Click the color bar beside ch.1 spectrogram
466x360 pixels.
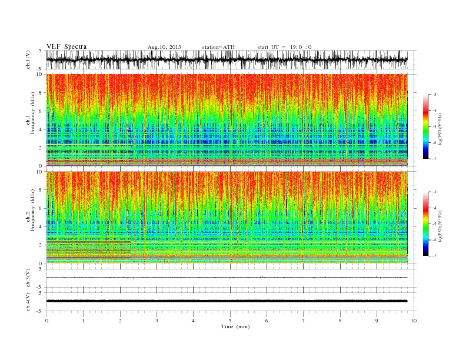425,126
